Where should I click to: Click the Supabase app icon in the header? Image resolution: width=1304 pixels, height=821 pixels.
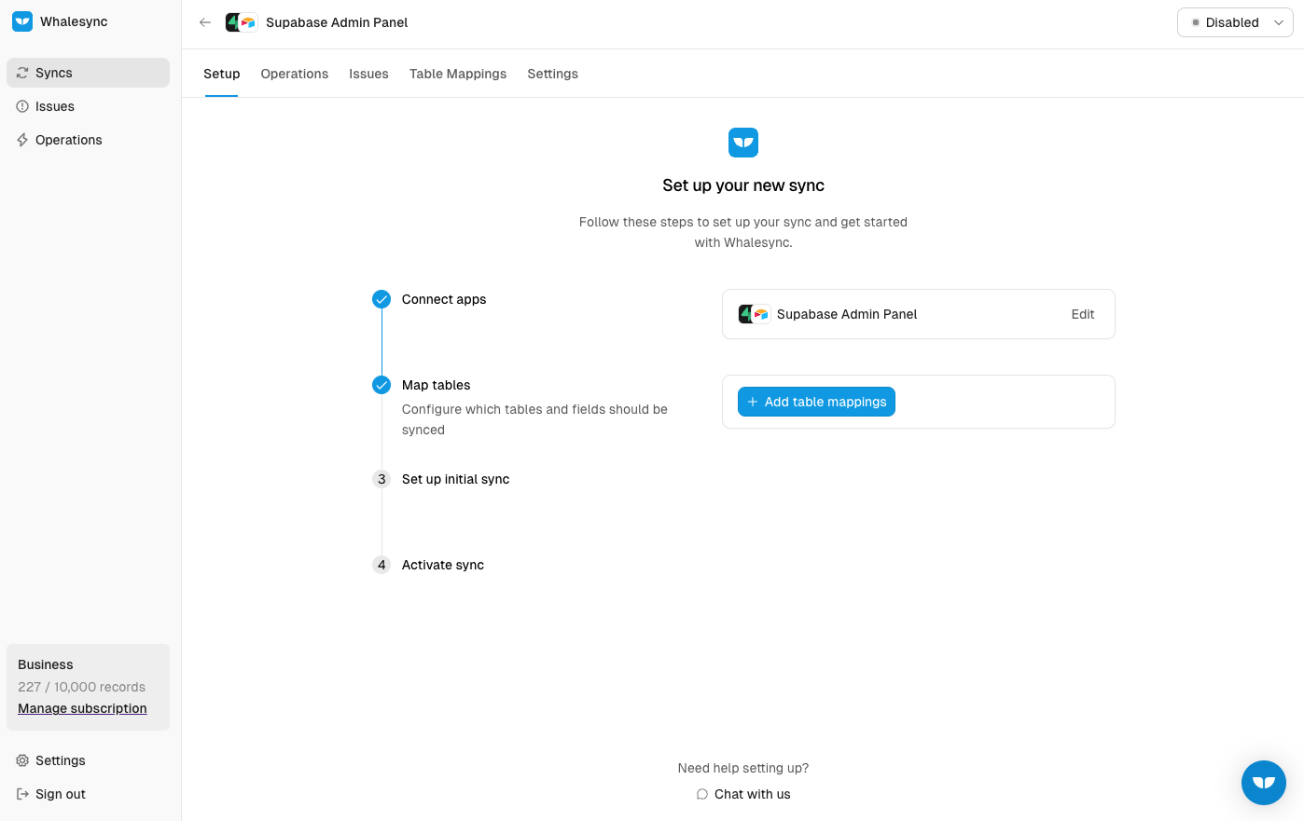click(240, 21)
